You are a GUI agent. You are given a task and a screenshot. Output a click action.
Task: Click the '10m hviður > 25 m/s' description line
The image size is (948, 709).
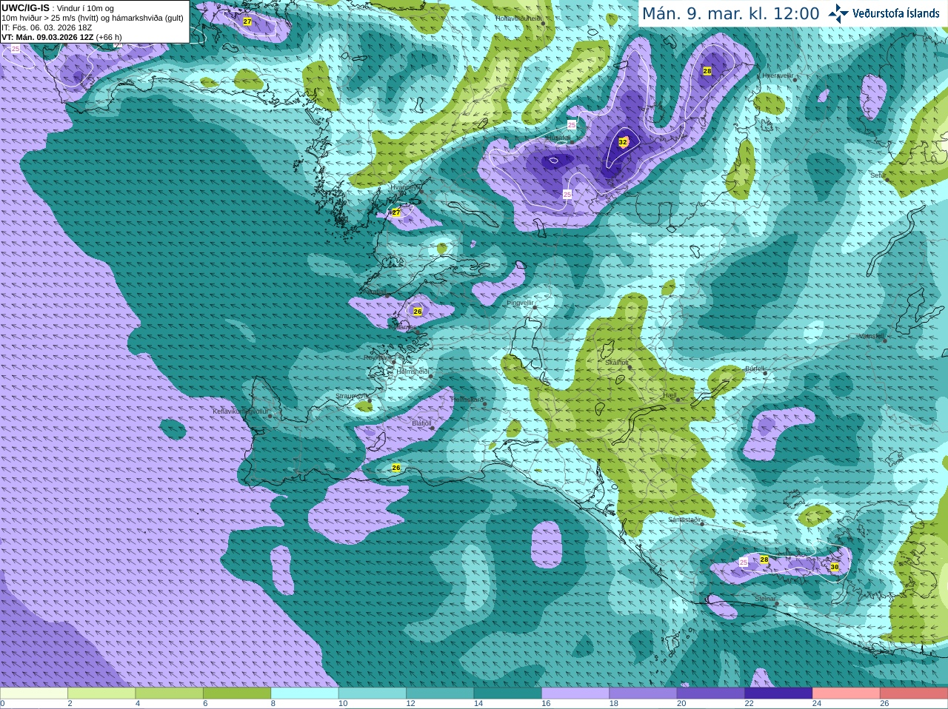pos(93,18)
